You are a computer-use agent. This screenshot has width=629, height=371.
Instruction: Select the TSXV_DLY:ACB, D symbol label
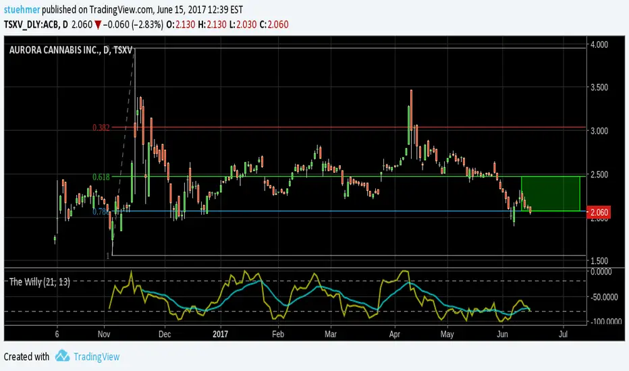click(36, 24)
